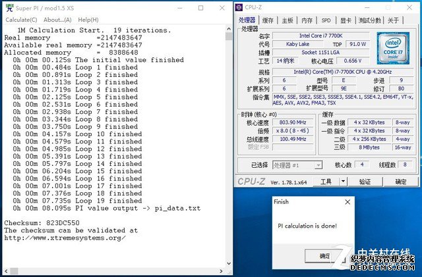422x277 pixels.
Task: Click the 验证 button in CPU-Z
Action: point(365,182)
